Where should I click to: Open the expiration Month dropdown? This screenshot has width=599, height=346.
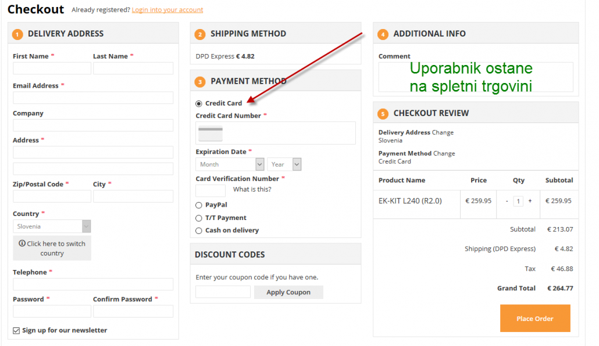230,164
